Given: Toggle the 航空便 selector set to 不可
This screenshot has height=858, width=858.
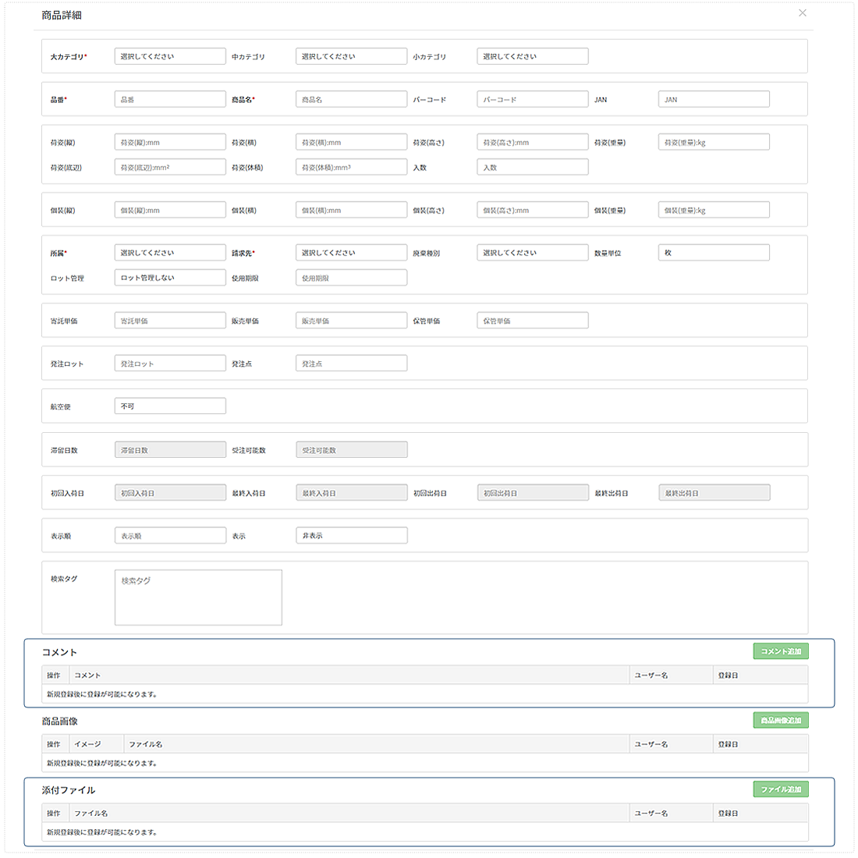Looking at the screenshot, I should coord(170,406).
